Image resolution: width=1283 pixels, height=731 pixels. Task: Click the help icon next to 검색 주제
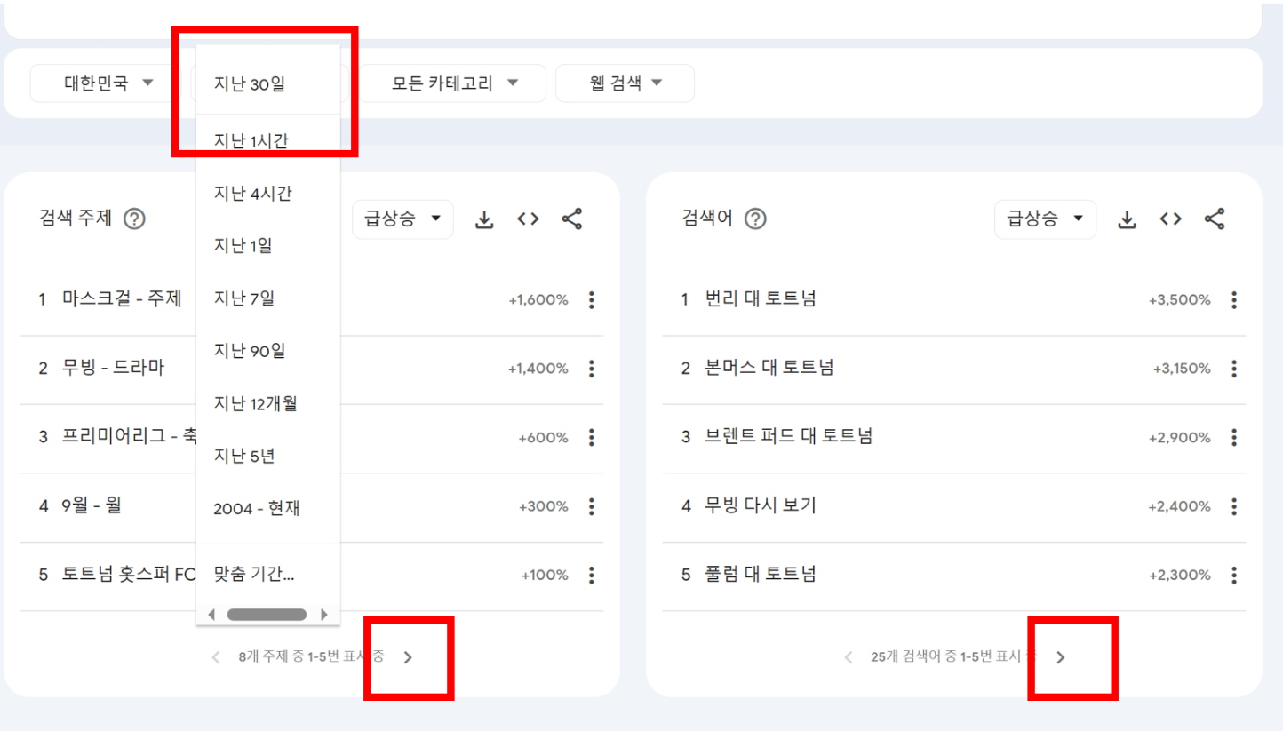click(x=134, y=219)
